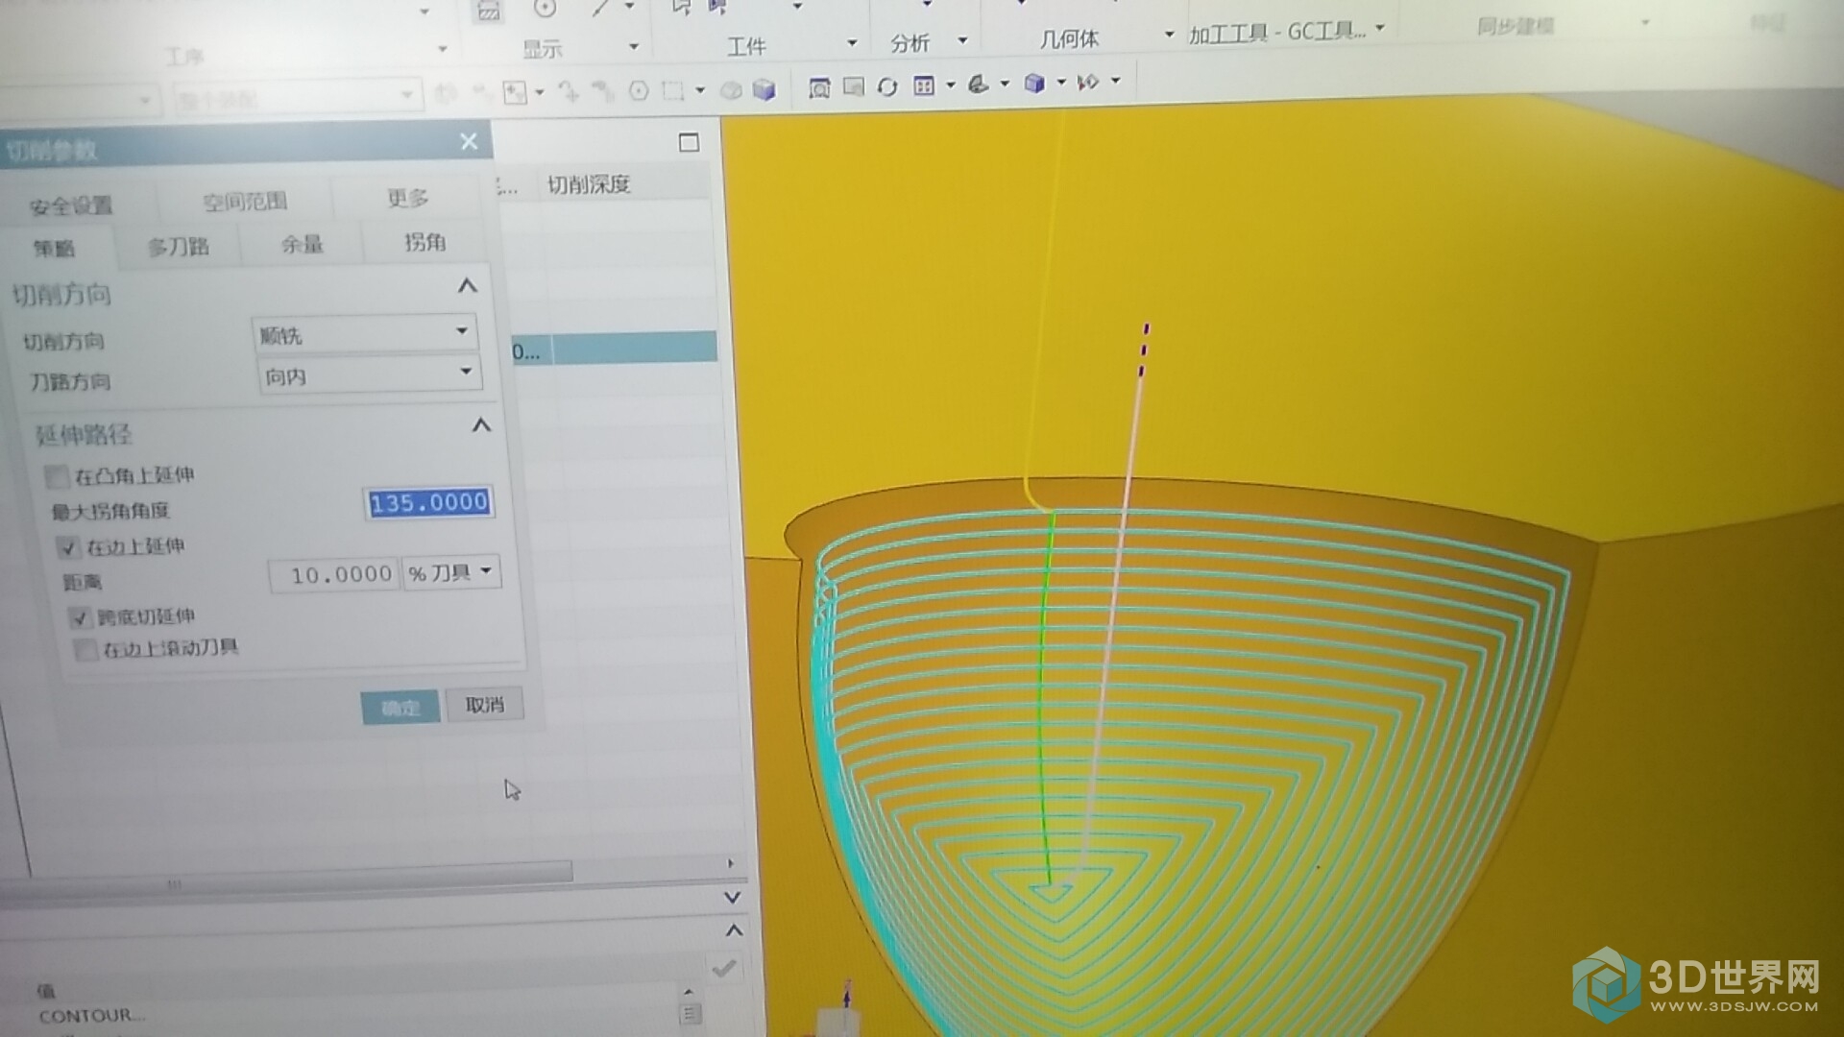
Task: Collapse the 切削方向 section
Action: (x=467, y=286)
